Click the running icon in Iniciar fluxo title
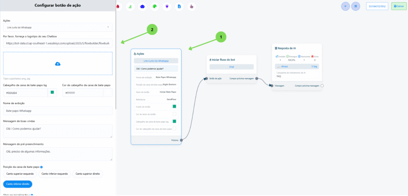 [x=210, y=60]
